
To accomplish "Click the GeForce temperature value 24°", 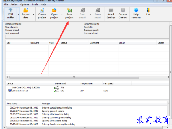I will coord(82,91).
